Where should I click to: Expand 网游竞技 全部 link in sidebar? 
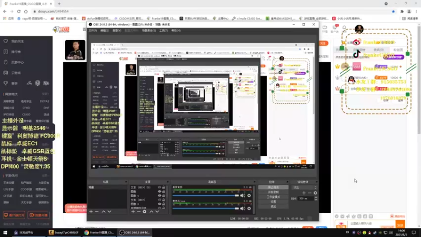click(x=45, y=94)
